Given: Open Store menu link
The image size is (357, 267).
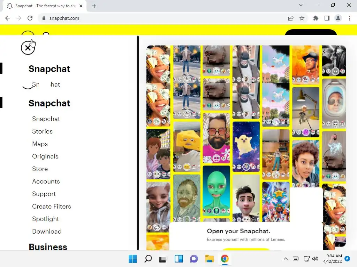Looking at the screenshot, I should coord(40,169).
